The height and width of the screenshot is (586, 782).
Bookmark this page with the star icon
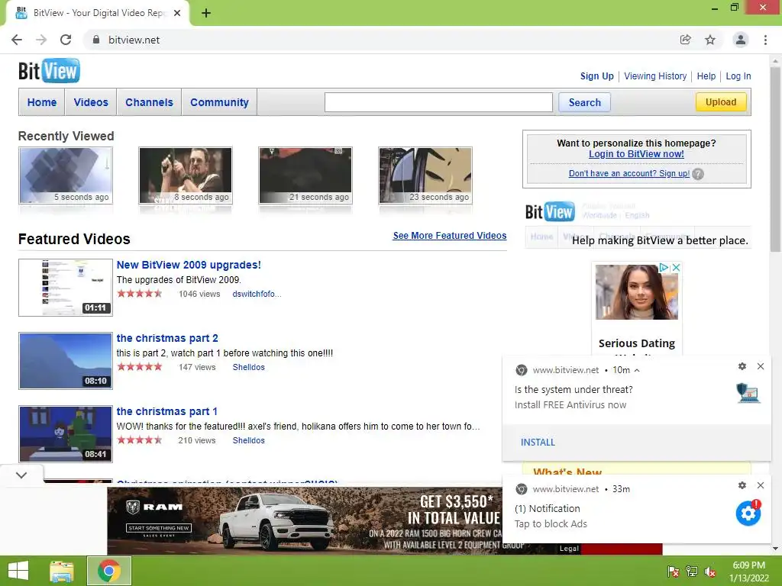click(710, 40)
